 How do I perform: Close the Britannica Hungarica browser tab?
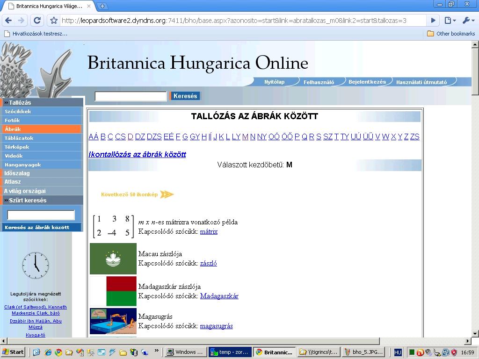[x=89, y=6]
